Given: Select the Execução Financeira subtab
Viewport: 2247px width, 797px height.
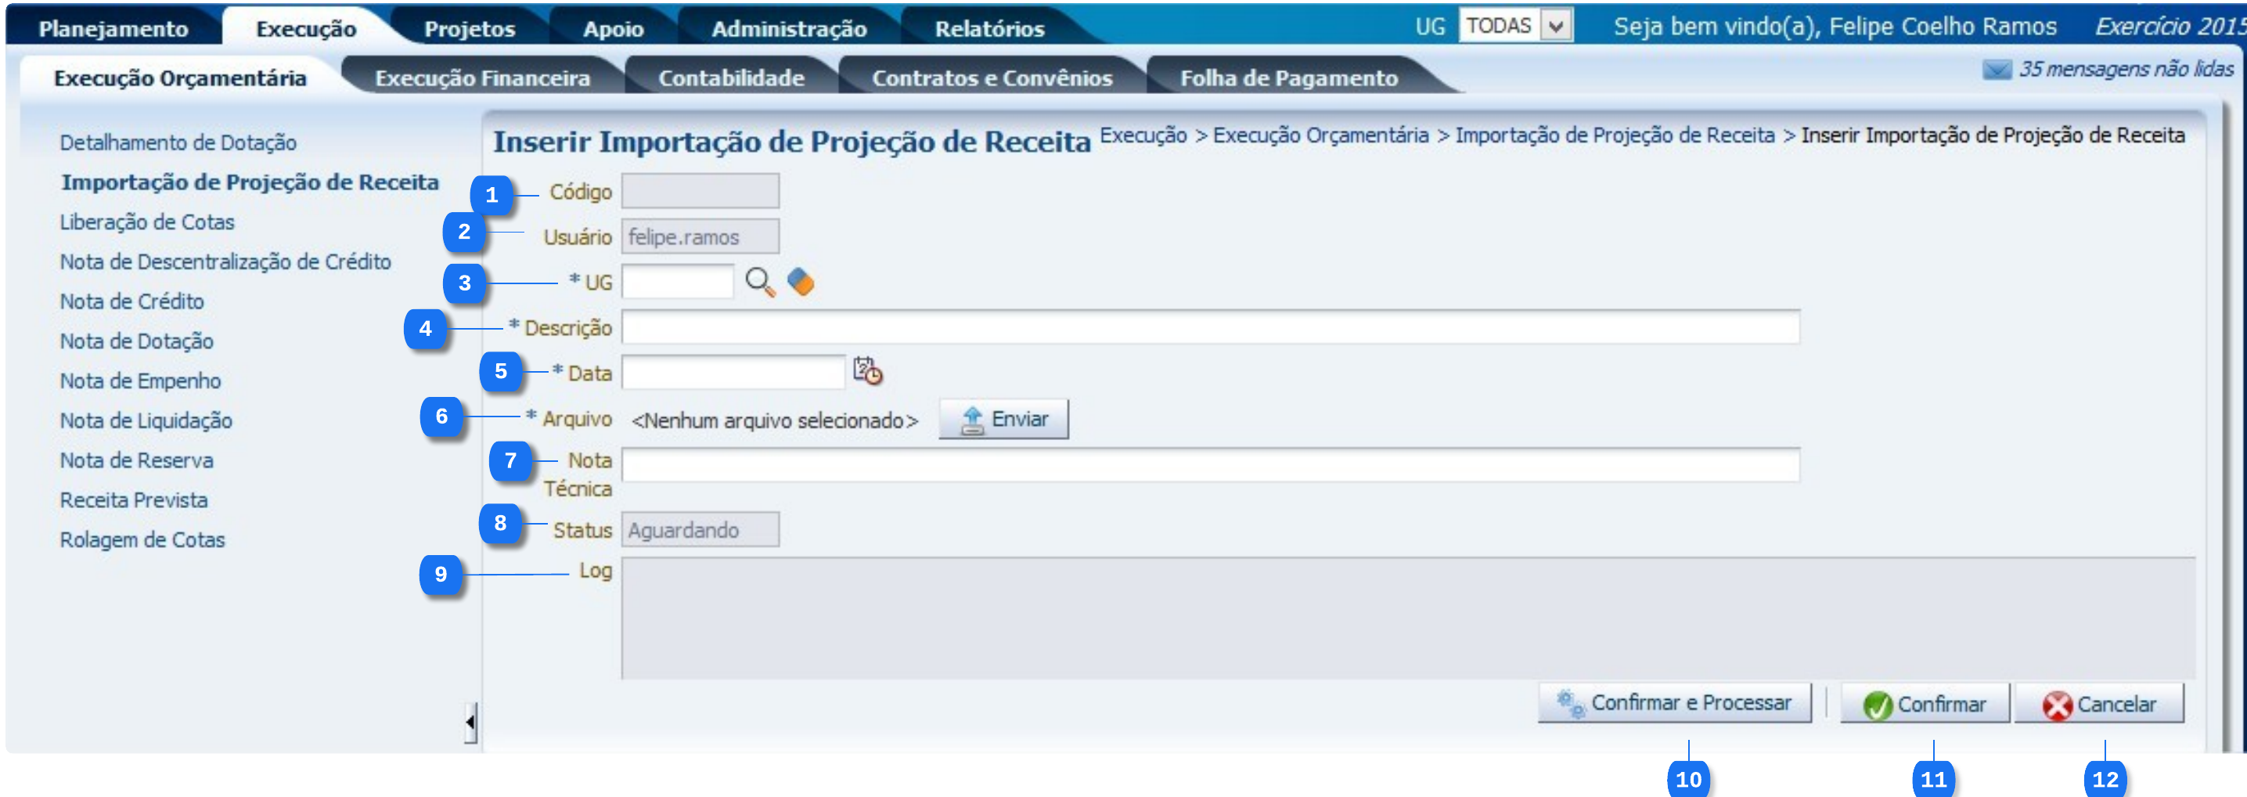Looking at the screenshot, I should (482, 78).
